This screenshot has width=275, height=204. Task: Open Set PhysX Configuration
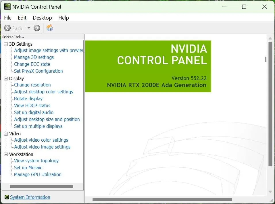coord(39,71)
